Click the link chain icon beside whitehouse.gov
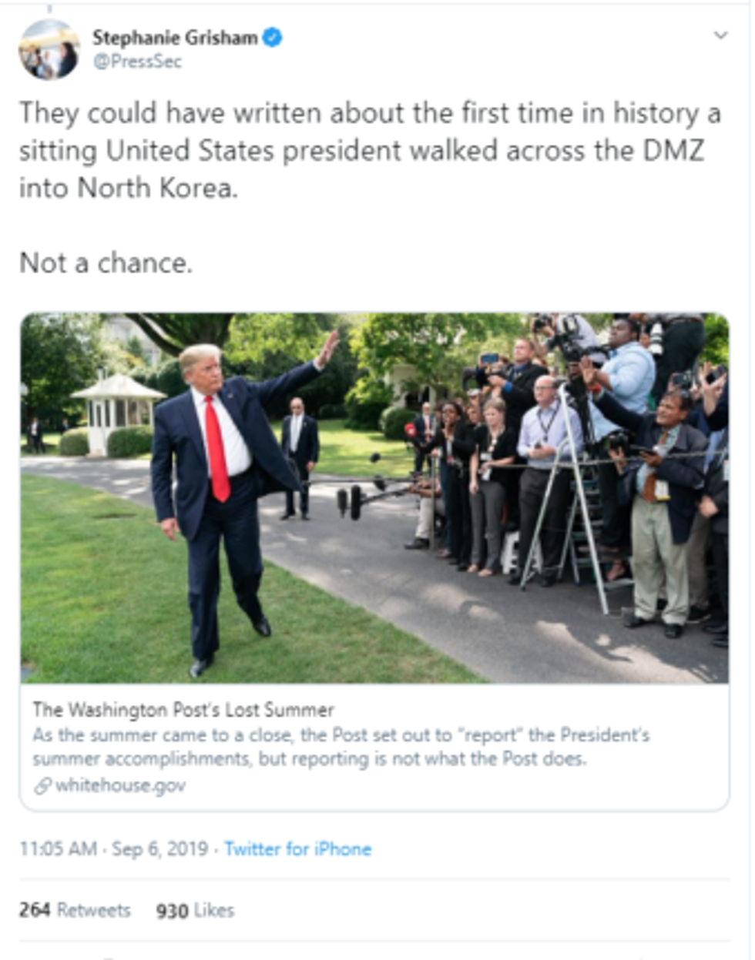The image size is (755, 960). pyautogui.click(x=42, y=786)
